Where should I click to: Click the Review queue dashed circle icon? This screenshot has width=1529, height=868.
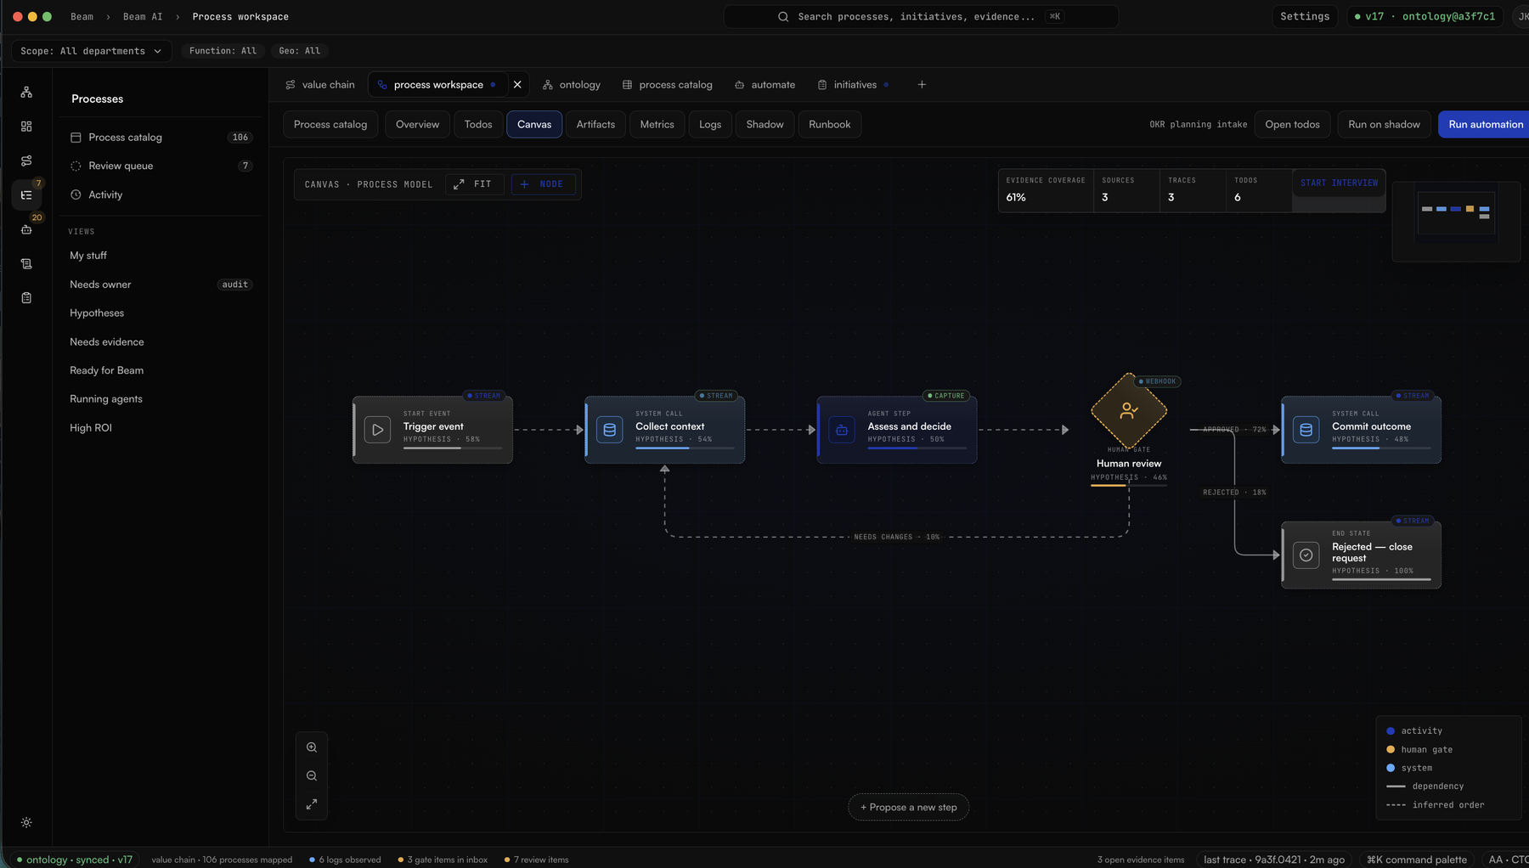(x=76, y=166)
